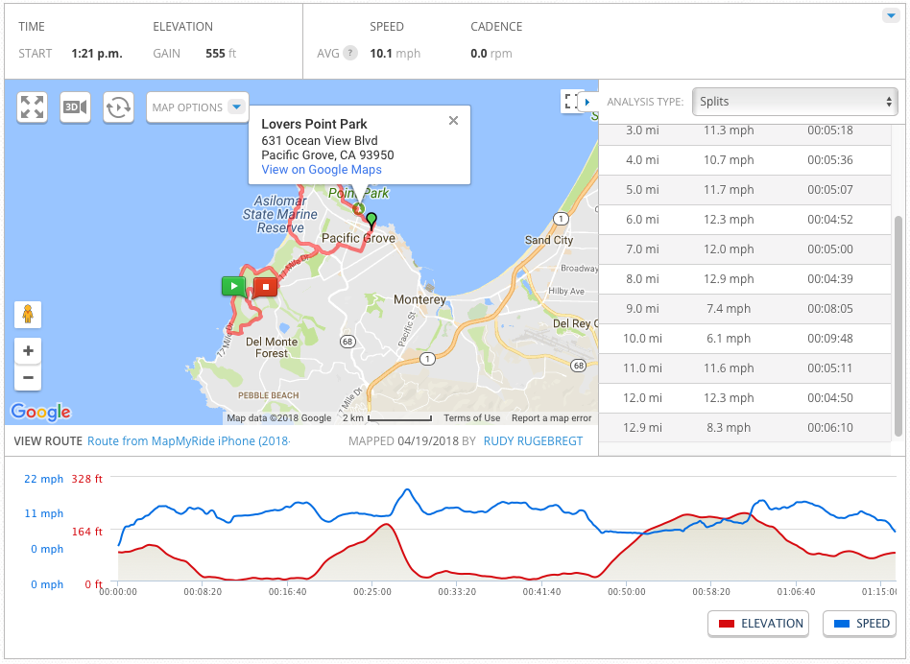Click the green route start marker
Image resolution: width=910 pixels, height=664 pixels.
(x=233, y=285)
